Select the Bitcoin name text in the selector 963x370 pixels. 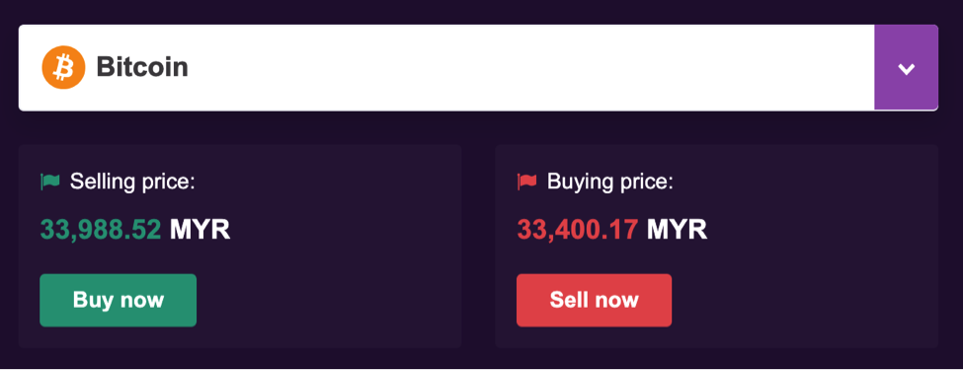point(142,67)
